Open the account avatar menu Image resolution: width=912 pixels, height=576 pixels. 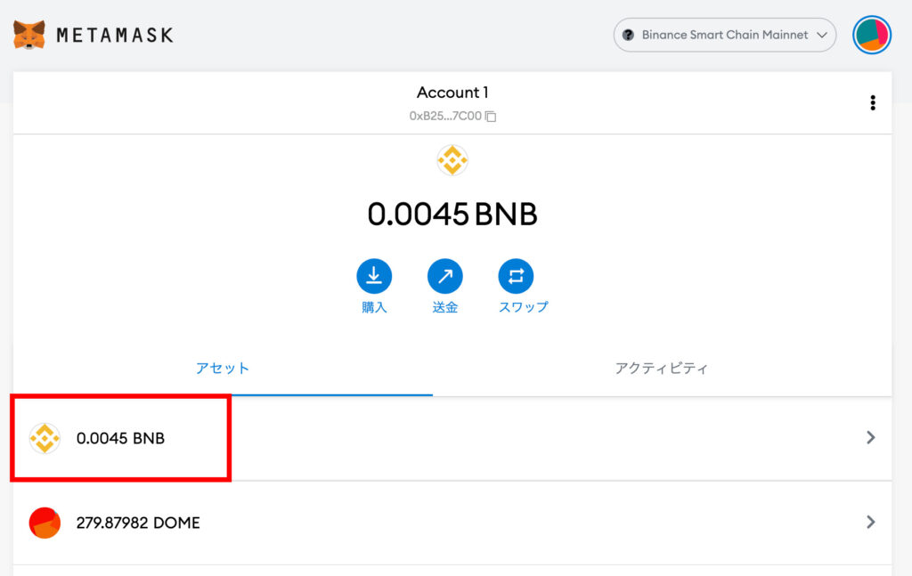[872, 35]
